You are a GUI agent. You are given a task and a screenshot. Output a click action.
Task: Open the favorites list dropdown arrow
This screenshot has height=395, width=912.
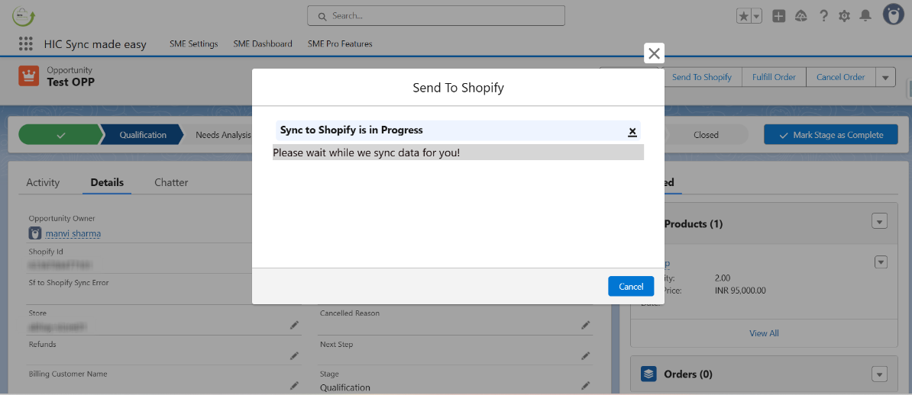pos(756,16)
